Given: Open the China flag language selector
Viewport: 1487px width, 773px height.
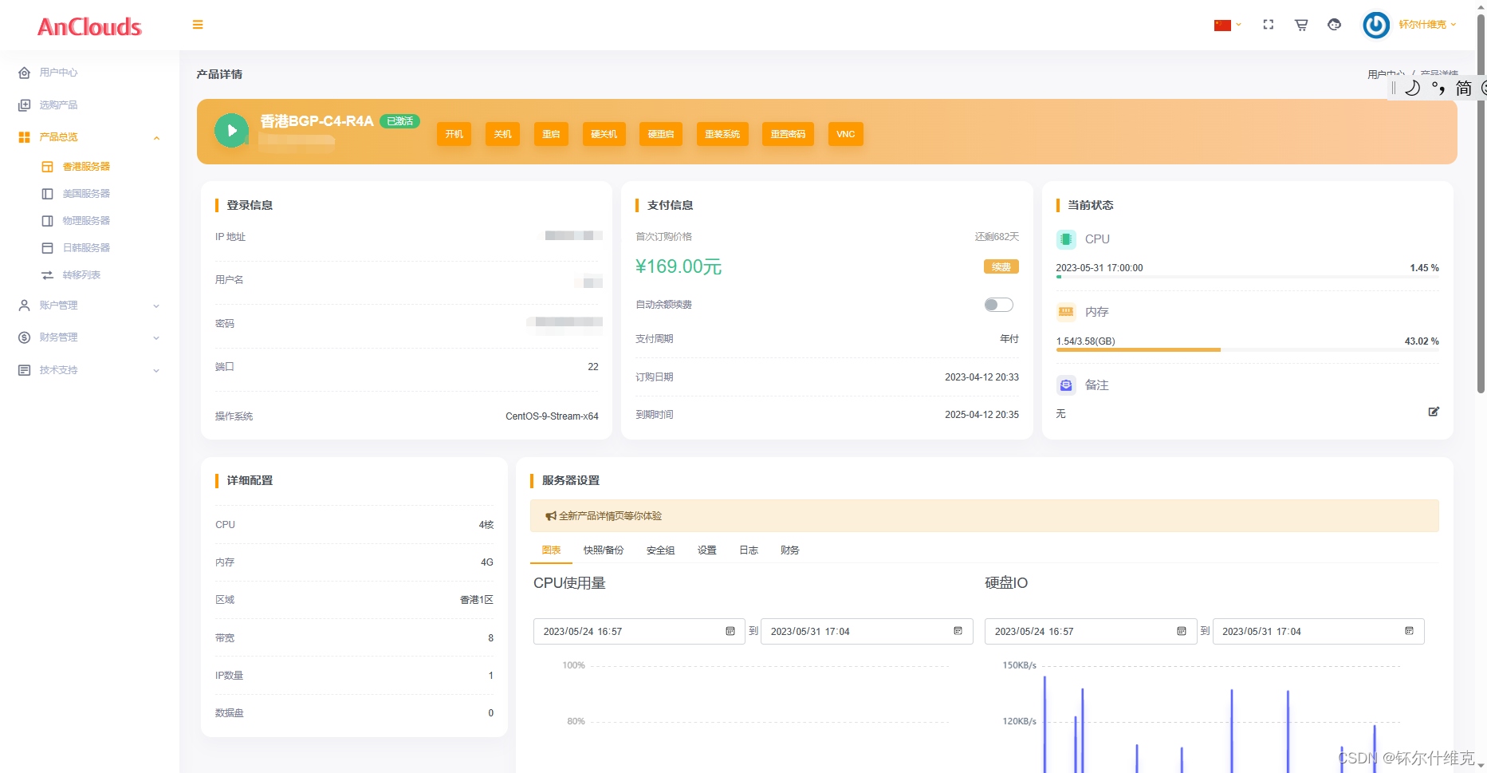Looking at the screenshot, I should click(x=1227, y=25).
